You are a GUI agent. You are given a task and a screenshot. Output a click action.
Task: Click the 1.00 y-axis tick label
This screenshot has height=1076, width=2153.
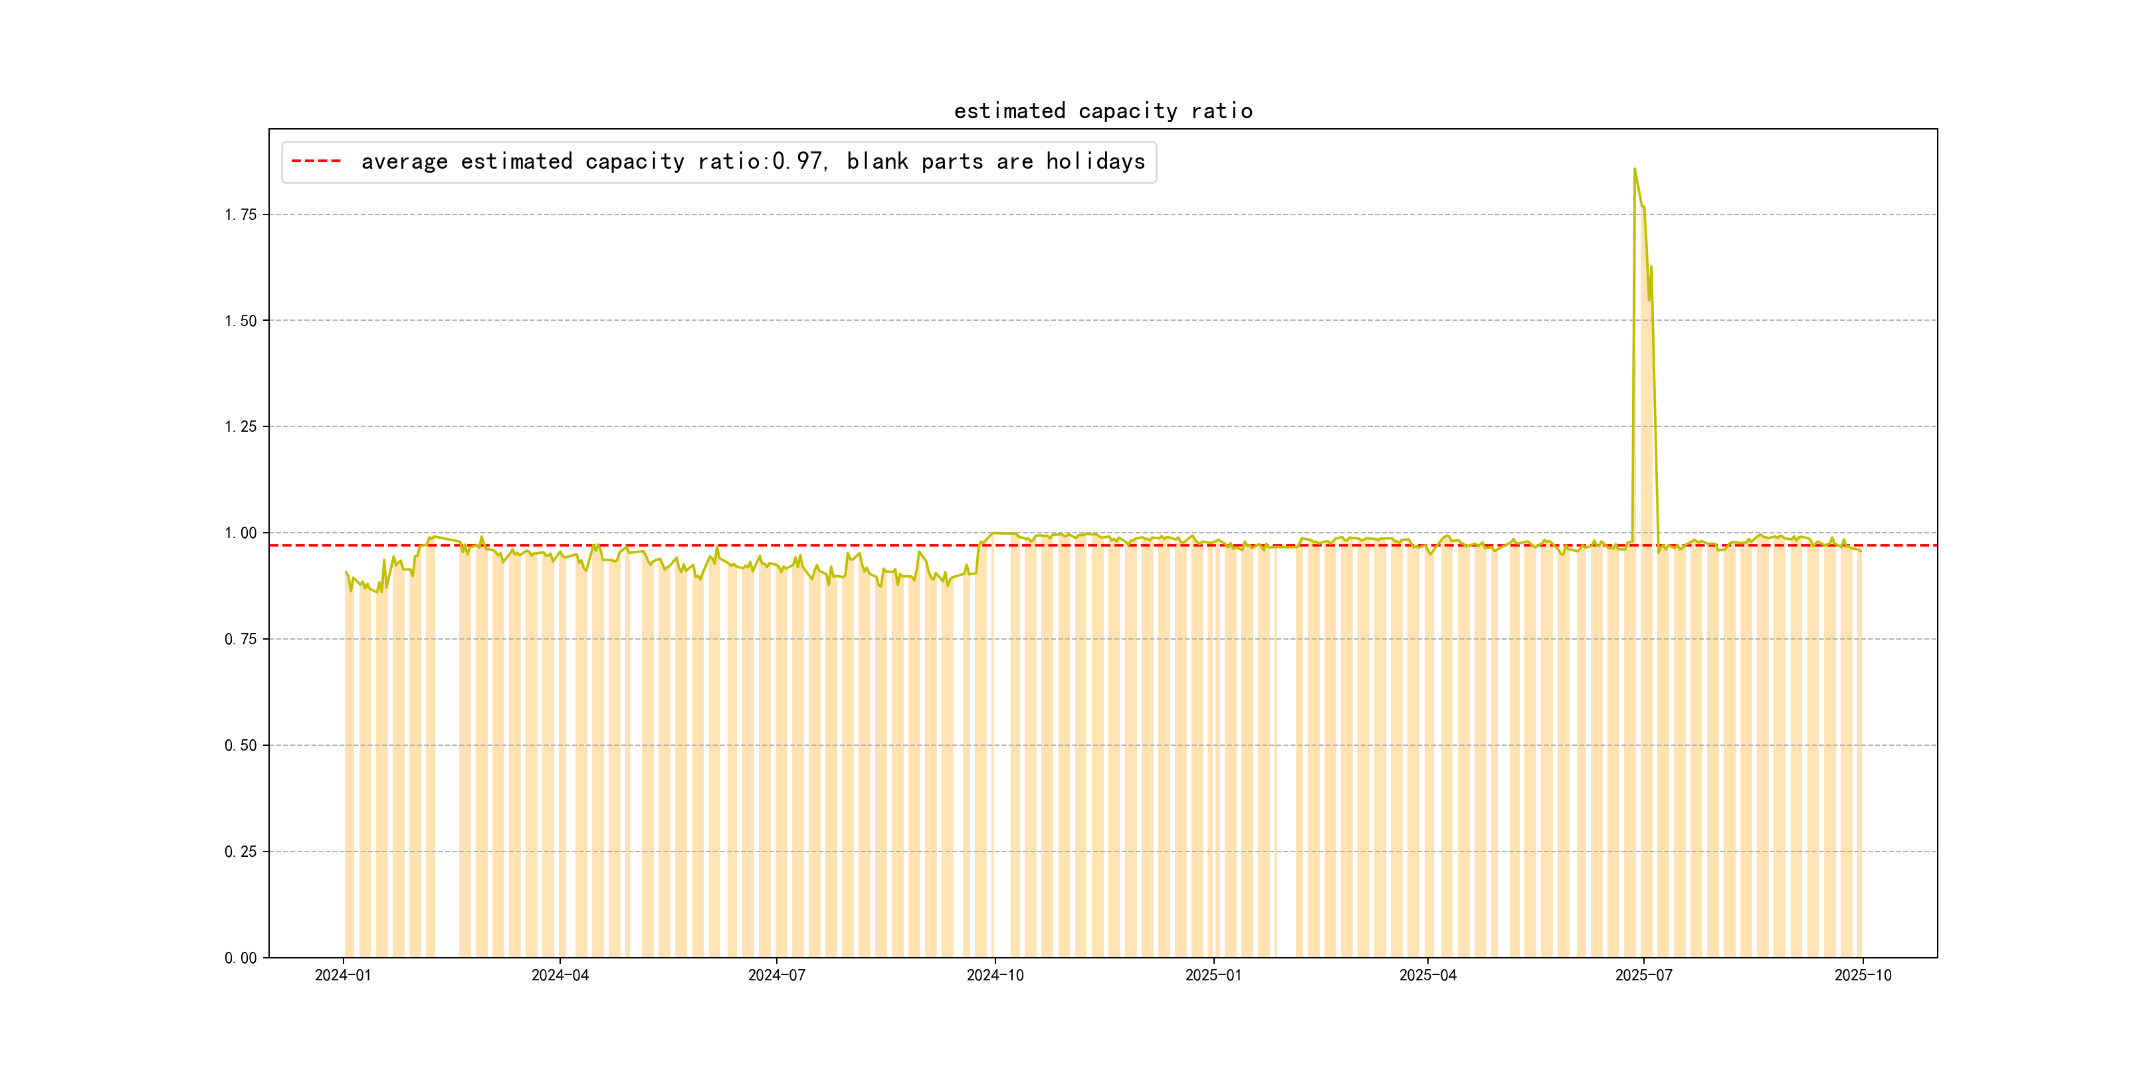pyautogui.click(x=241, y=533)
